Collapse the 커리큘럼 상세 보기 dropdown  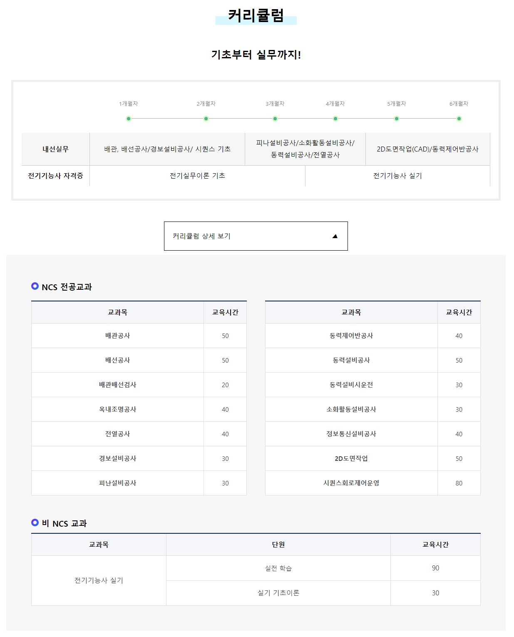[256, 236]
